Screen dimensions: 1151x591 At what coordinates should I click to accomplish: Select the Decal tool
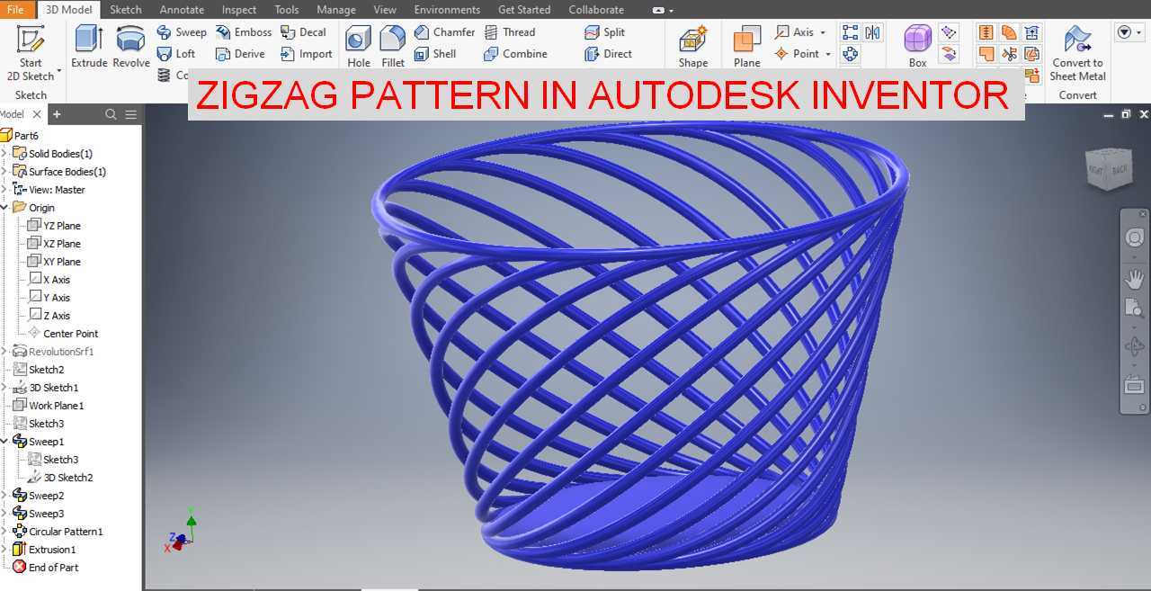click(303, 32)
